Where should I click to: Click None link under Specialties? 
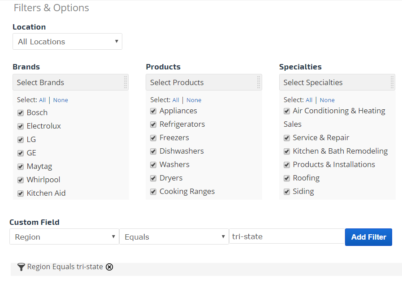[327, 100]
